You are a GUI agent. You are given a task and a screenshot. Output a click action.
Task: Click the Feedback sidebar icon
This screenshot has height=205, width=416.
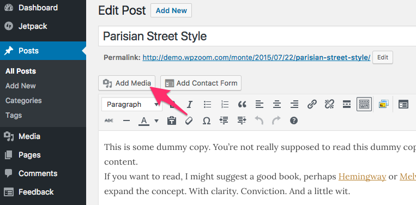[9, 192]
